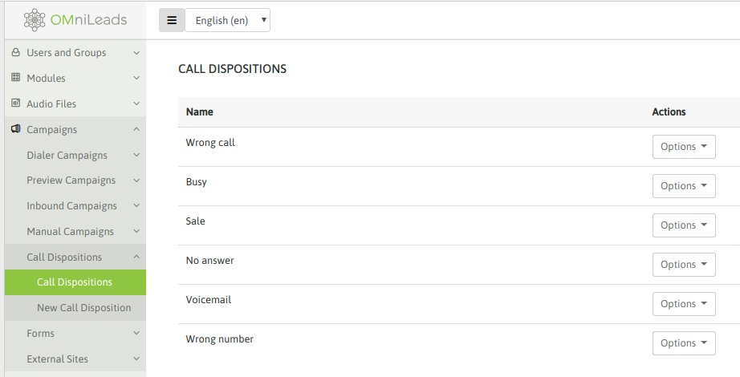The image size is (740, 377).
Task: Open Options dropdown for Sale
Action: tap(684, 225)
